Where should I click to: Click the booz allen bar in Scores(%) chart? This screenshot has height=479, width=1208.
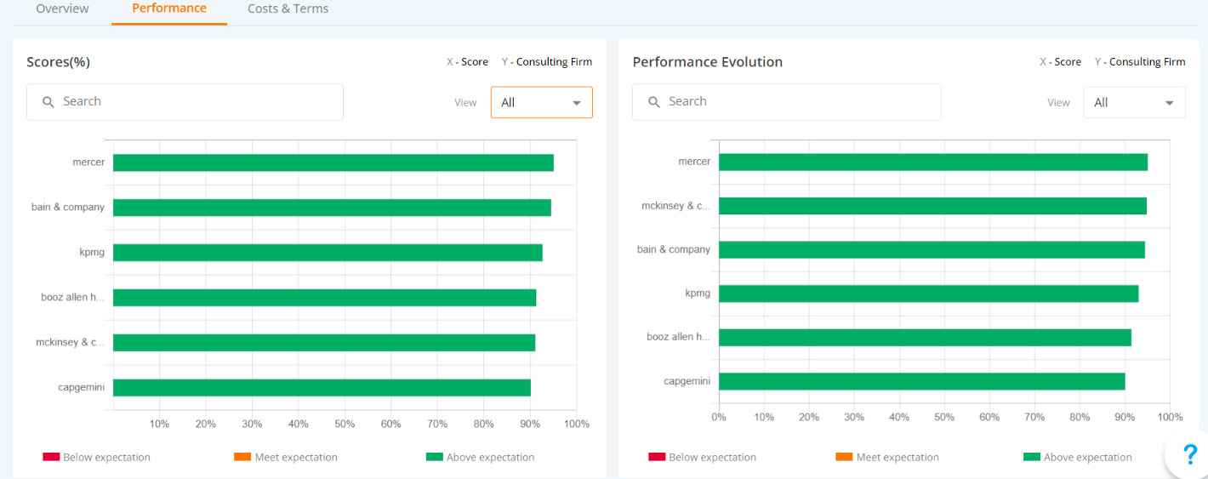pos(325,298)
